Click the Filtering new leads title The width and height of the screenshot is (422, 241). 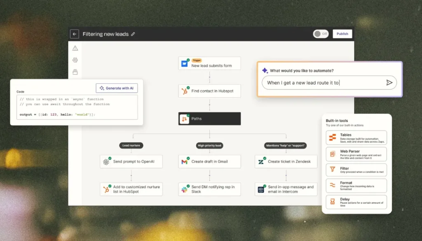click(x=105, y=34)
